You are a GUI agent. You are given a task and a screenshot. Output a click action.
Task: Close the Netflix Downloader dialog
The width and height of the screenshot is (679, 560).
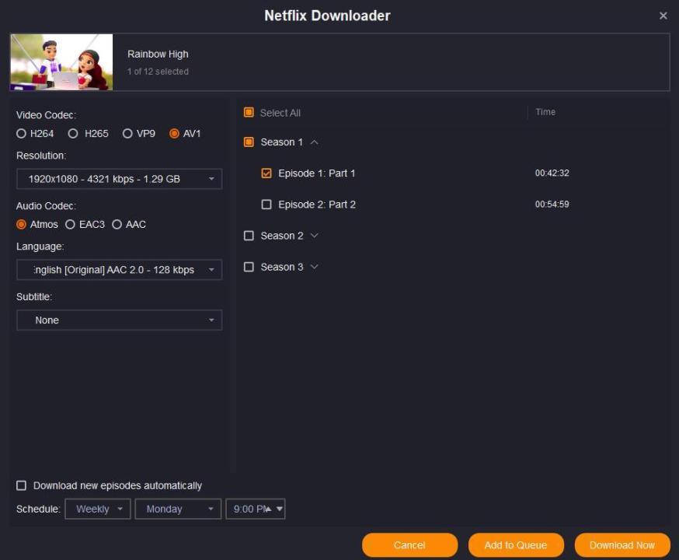(x=663, y=16)
